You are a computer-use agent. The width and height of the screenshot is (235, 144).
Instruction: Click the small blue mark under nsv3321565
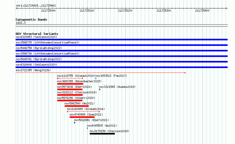[100, 89]
